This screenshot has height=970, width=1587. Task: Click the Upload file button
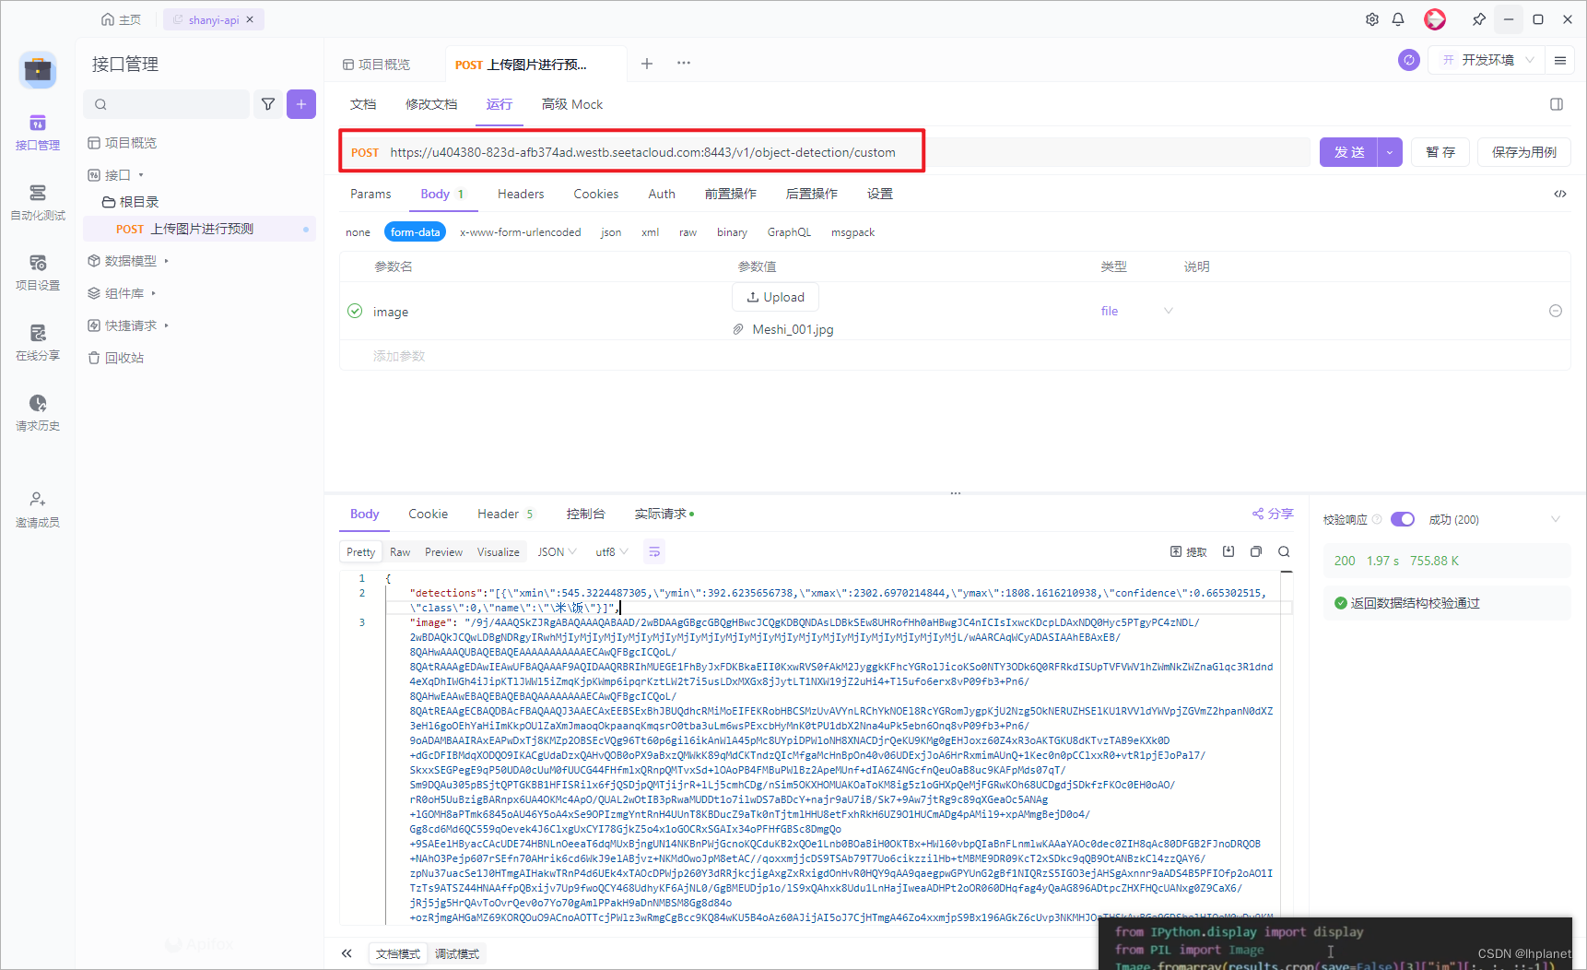775,297
